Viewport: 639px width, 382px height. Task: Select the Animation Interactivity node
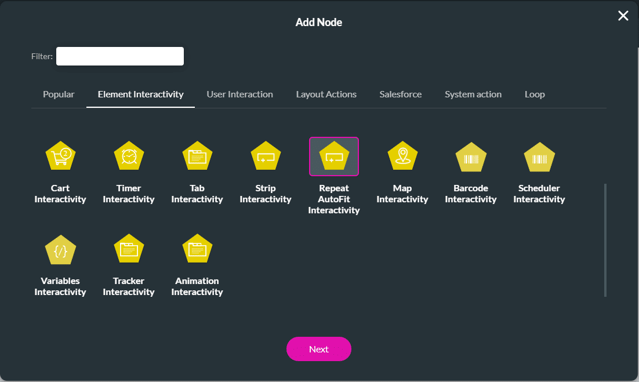[x=197, y=249]
